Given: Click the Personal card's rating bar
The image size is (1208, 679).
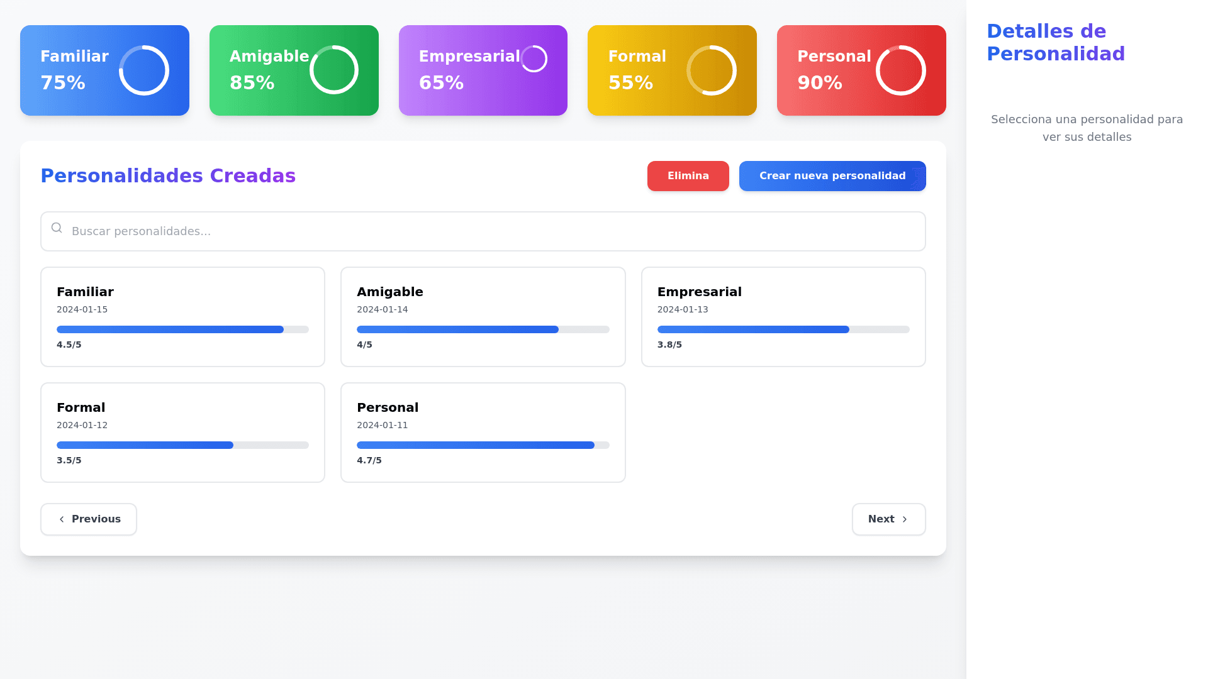Looking at the screenshot, I should point(483,445).
